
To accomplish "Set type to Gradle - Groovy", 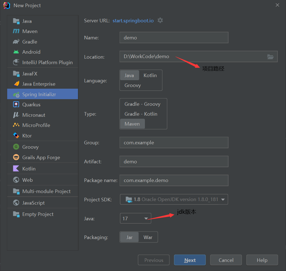I will coord(142,104).
